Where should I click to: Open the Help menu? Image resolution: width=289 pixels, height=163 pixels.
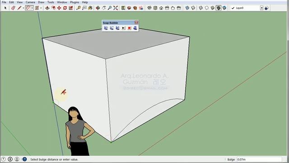[x=85, y=2]
